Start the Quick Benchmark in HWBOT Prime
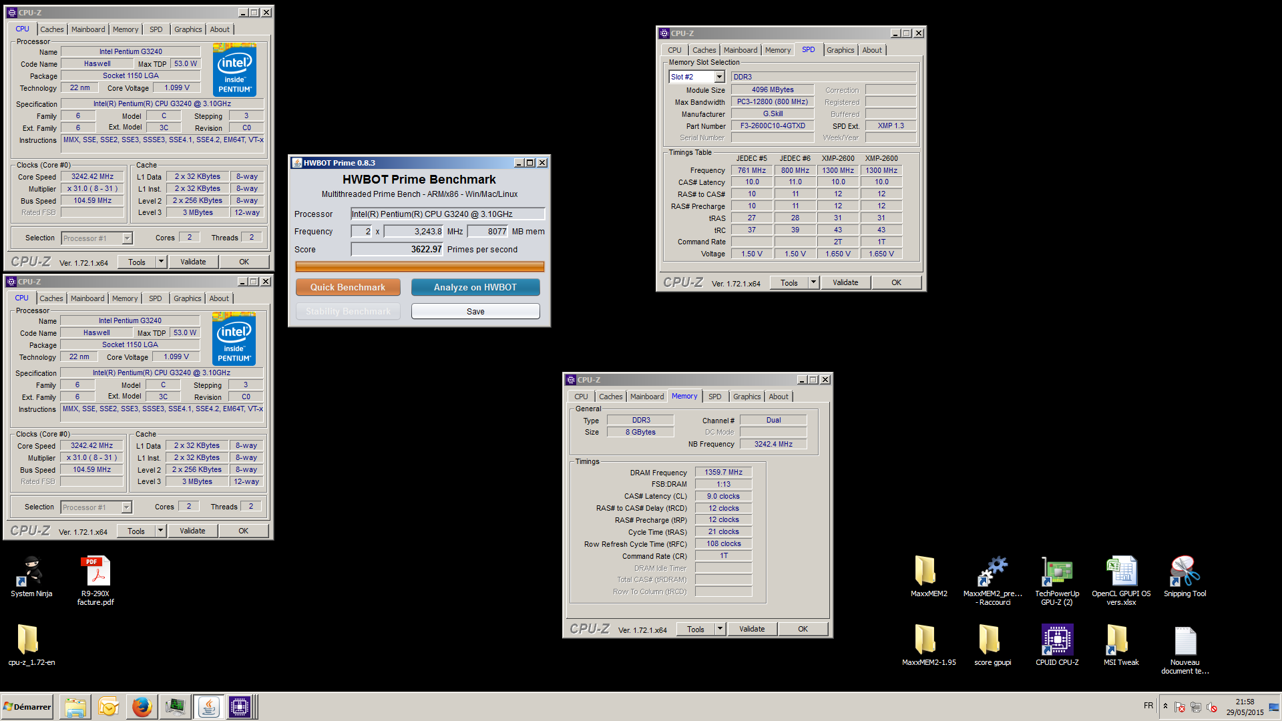 [348, 287]
